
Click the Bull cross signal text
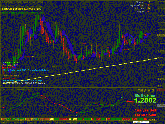145,95
